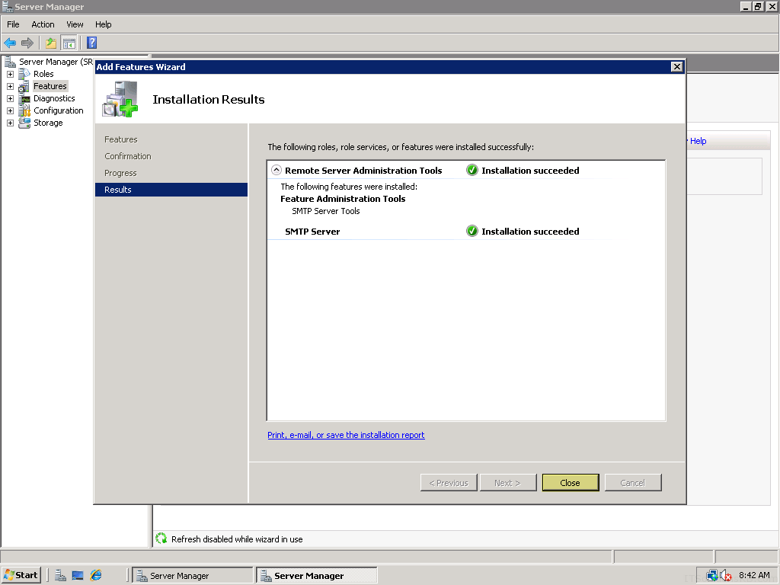Open the Action menu
The image size is (780, 585).
pos(43,24)
